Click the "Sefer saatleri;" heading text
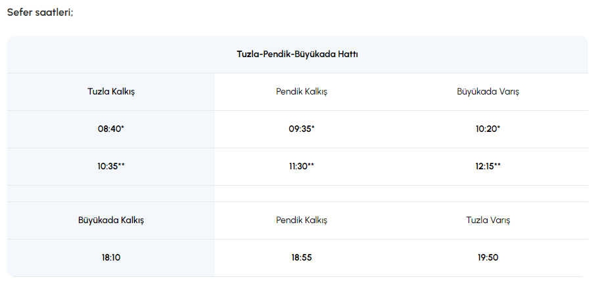598x294 pixels. point(40,12)
